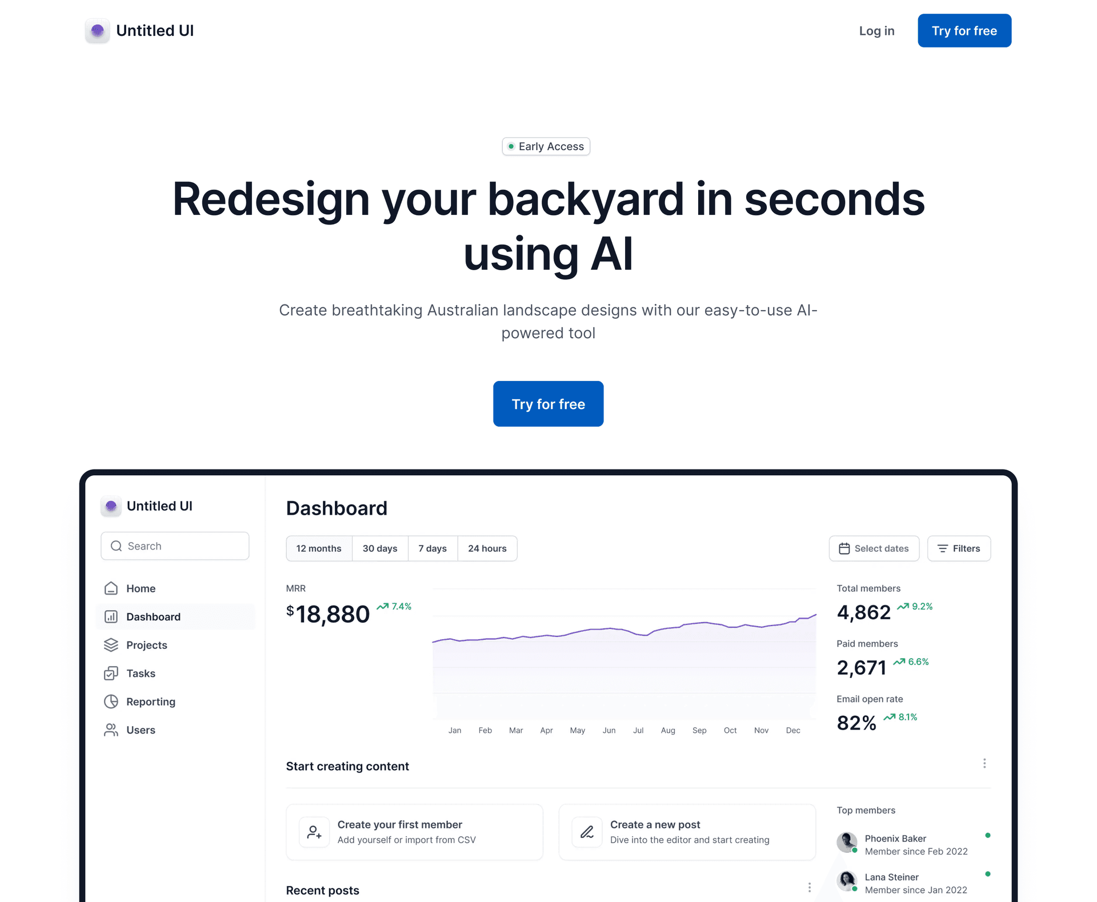This screenshot has height=902, width=1097.
Task: Click the Home house icon in sidebar
Action: click(111, 588)
